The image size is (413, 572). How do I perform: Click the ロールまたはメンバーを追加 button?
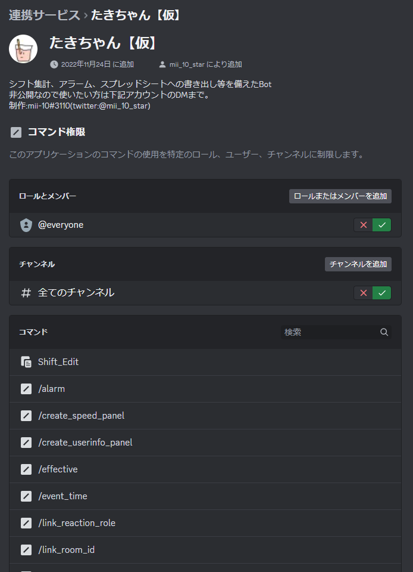(340, 196)
